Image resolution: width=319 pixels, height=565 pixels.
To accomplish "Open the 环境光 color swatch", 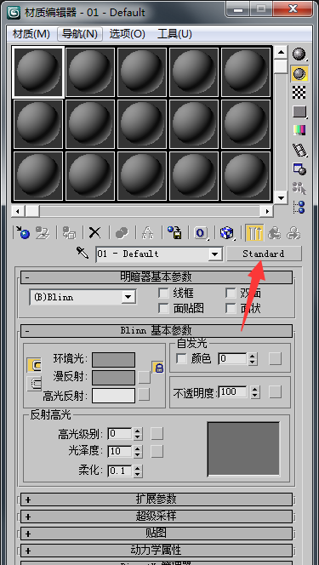I will click(x=113, y=360).
